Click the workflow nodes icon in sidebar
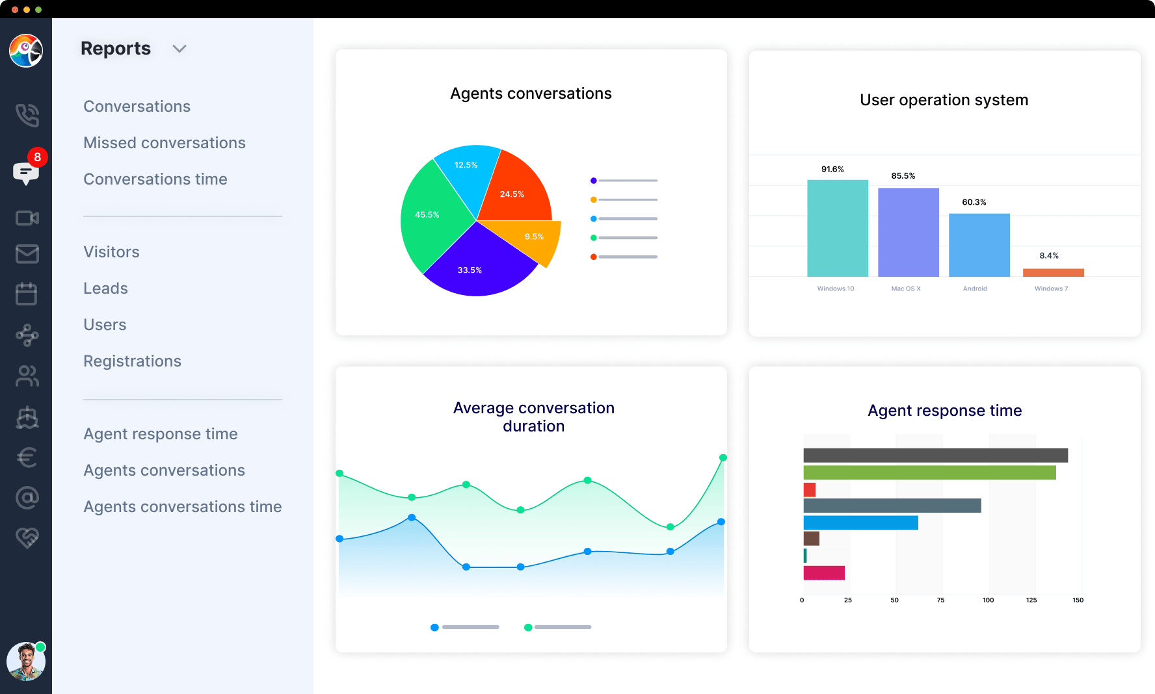The width and height of the screenshot is (1155, 694). 27,335
